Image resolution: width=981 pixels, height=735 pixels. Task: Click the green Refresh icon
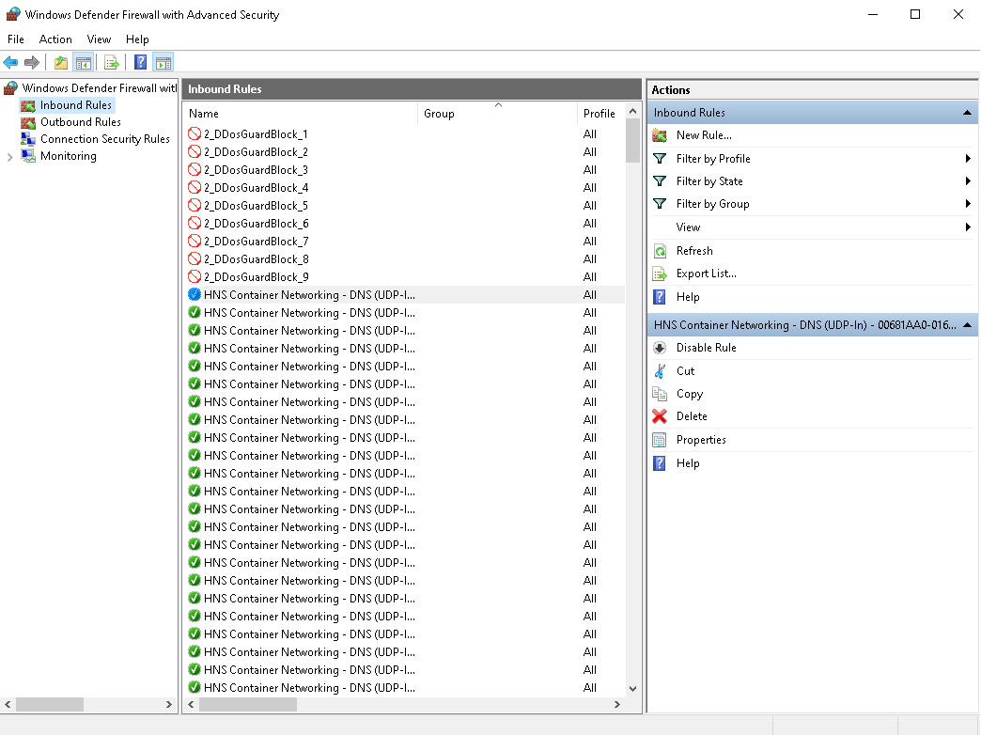[x=660, y=251]
